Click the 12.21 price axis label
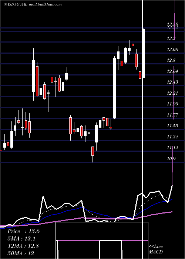The width and height of the screenshot is (185, 259). pos(172,93)
